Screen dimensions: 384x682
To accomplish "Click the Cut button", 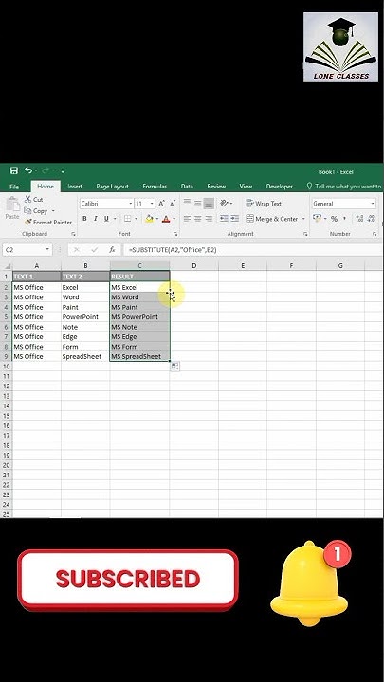I will point(34,200).
